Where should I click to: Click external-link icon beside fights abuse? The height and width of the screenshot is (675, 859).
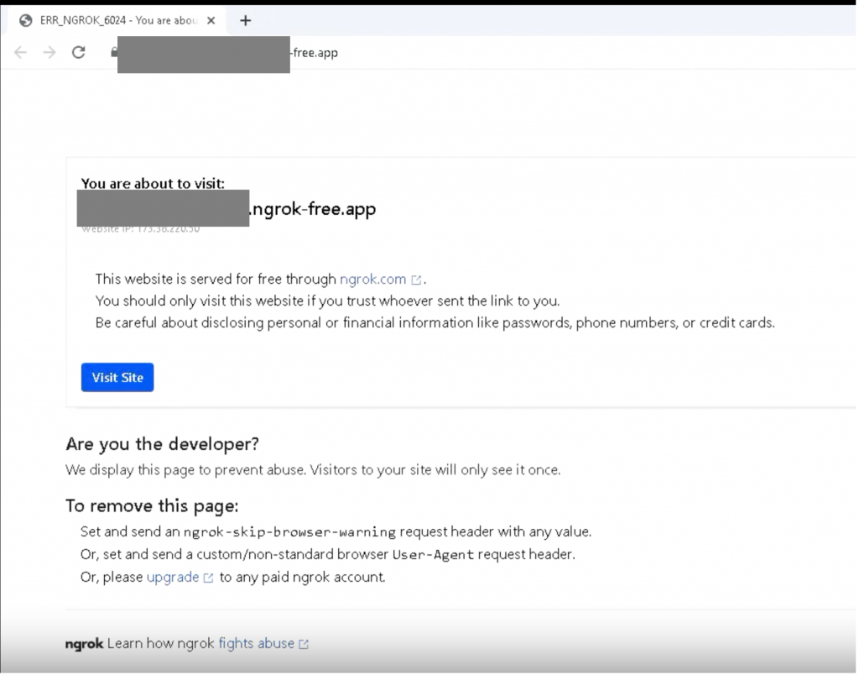[x=304, y=644]
